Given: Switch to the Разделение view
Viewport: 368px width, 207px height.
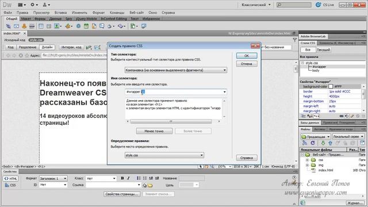Looking at the screenshot, I should 28,47.
